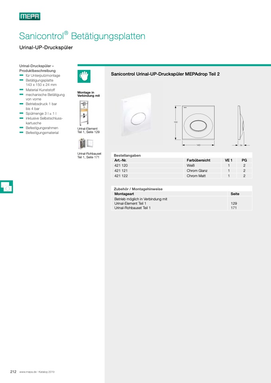Select the 421 122 Chrom Matt row
Screen dimensions: 271x383
click(x=181, y=176)
